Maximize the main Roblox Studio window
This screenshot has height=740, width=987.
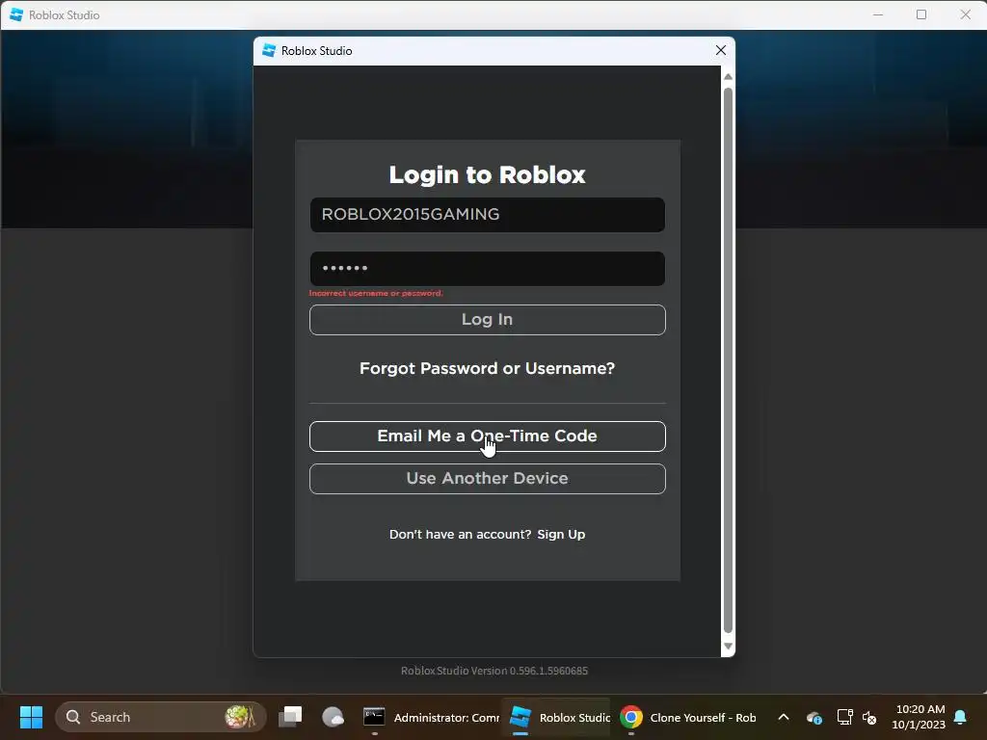coord(921,14)
